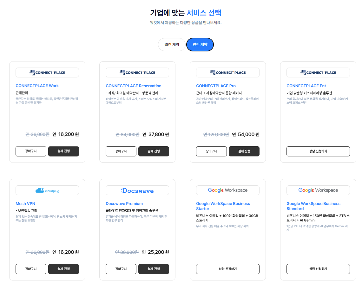Screen dimensions: 362x290
Task: Proceed with 결제 진행 for CONNECTPLACE Reservation
Action: pyautogui.click(x=154, y=151)
